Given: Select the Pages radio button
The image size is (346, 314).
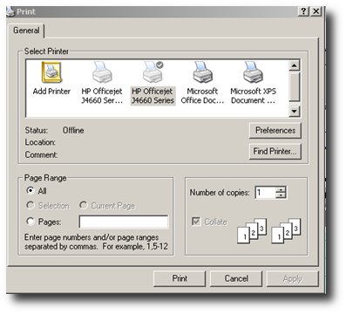Looking at the screenshot, I should (x=30, y=222).
